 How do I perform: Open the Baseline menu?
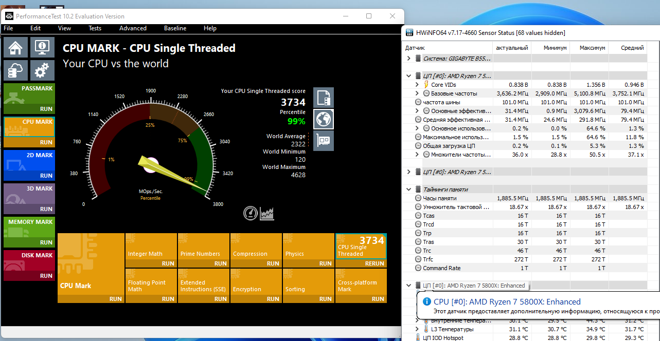point(175,28)
